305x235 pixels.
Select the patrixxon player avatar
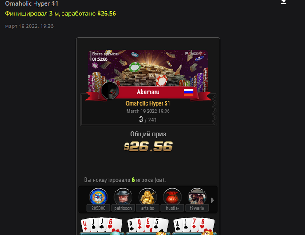(x=123, y=197)
